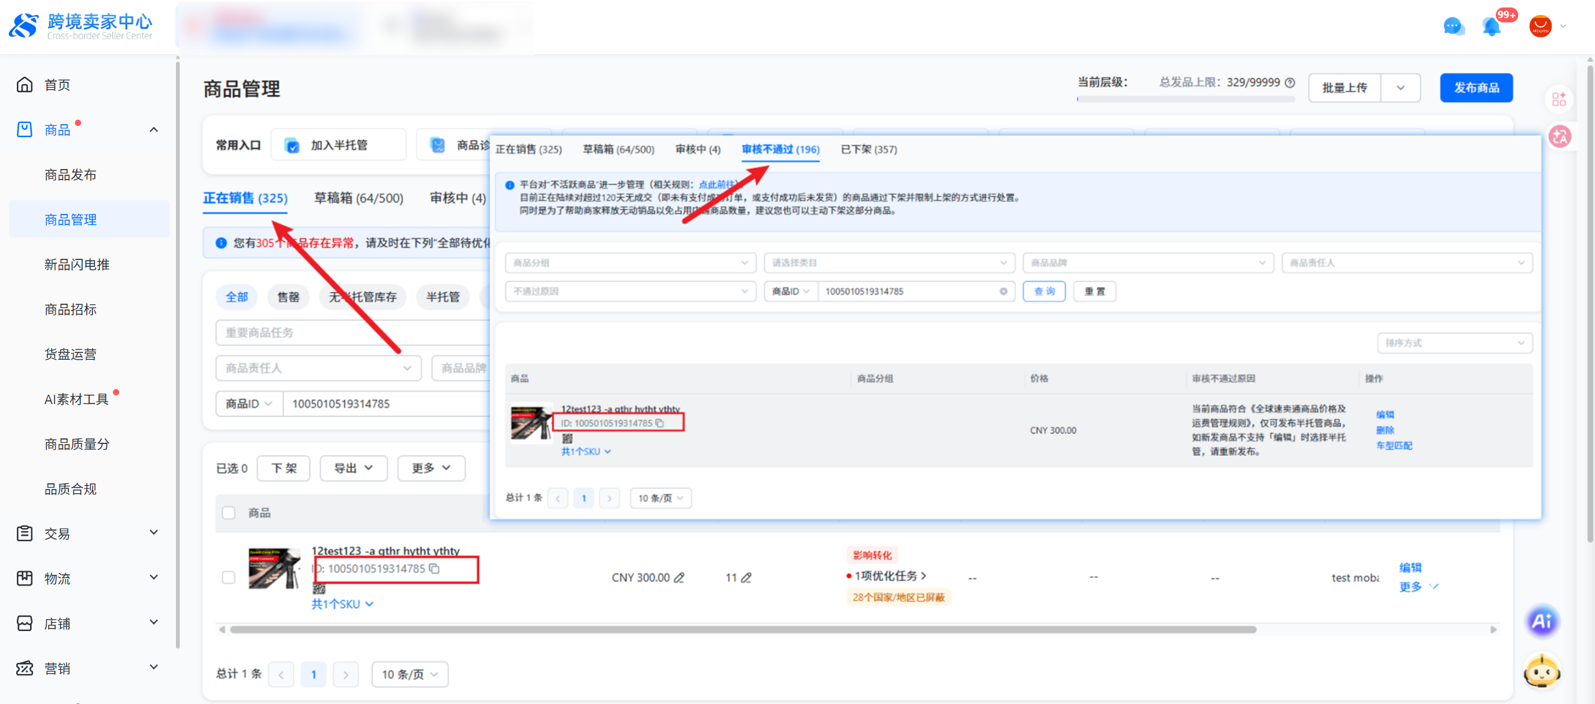Expand 共1个SKU in the bottom product row
Image resolution: width=1595 pixels, height=704 pixels.
click(342, 604)
